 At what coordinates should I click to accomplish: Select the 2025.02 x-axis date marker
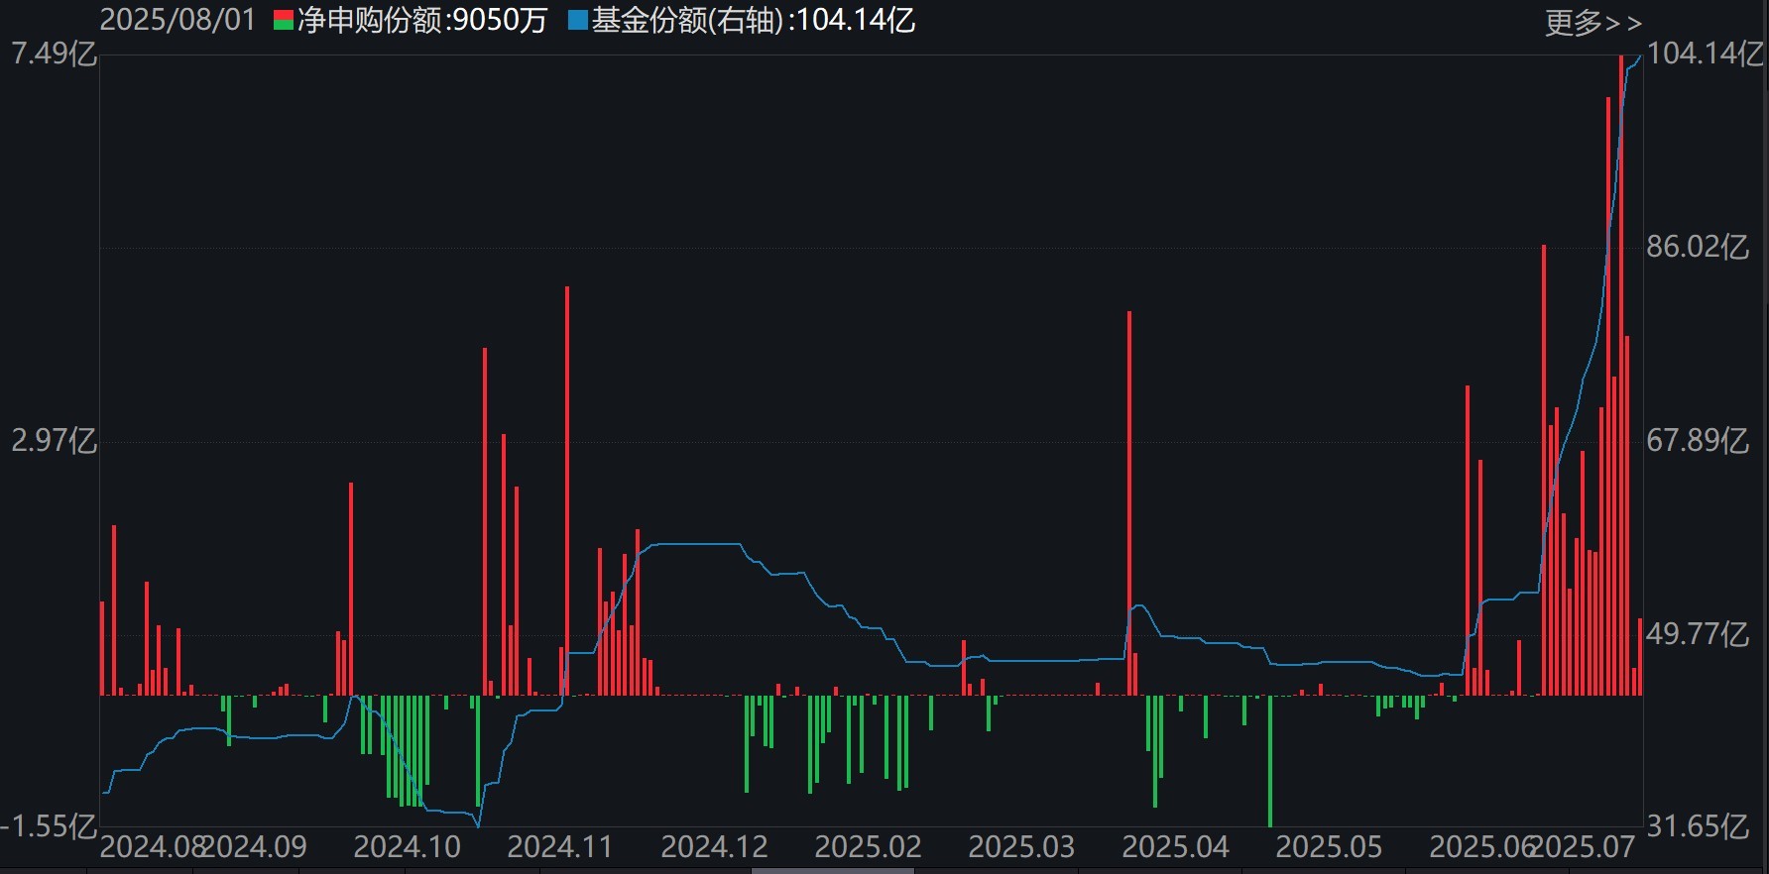click(x=868, y=847)
